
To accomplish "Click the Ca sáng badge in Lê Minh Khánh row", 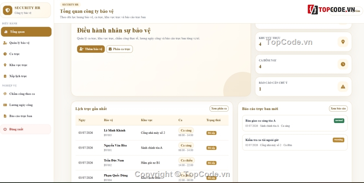I will pos(186,131).
